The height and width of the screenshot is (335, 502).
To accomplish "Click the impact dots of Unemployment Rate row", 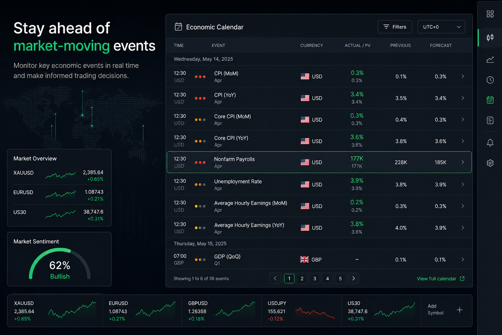I will coord(200,185).
